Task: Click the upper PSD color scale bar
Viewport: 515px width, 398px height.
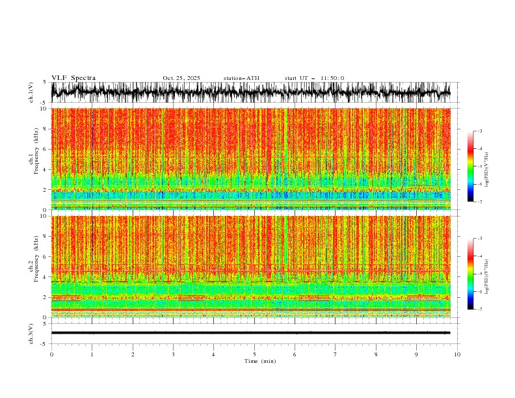Action: tap(470, 166)
